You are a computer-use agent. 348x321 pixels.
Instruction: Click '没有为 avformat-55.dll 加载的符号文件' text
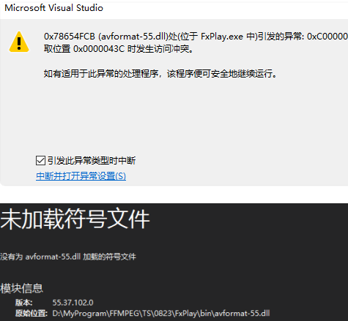68,257
